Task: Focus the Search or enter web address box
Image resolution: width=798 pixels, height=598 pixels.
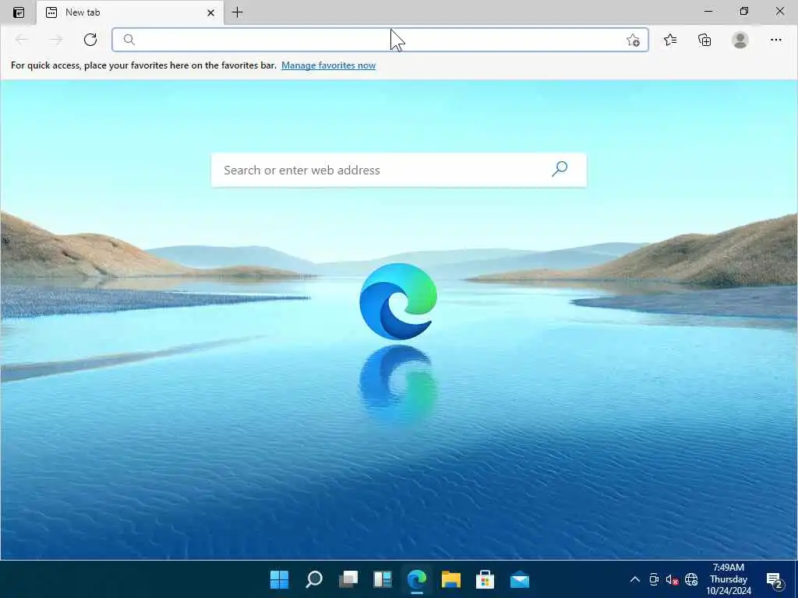Action: tap(398, 170)
